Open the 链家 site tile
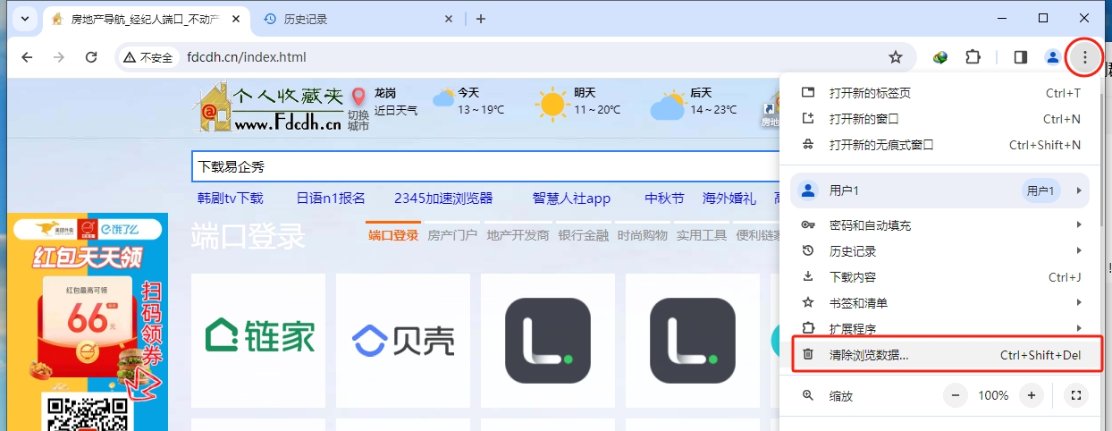Viewport: 1112px width, 431px height. point(258,341)
